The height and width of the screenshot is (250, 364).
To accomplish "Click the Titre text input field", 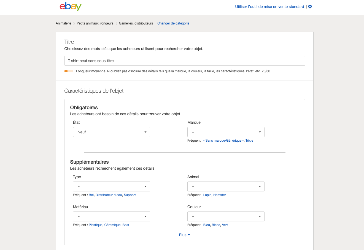I will click(x=185, y=61).
